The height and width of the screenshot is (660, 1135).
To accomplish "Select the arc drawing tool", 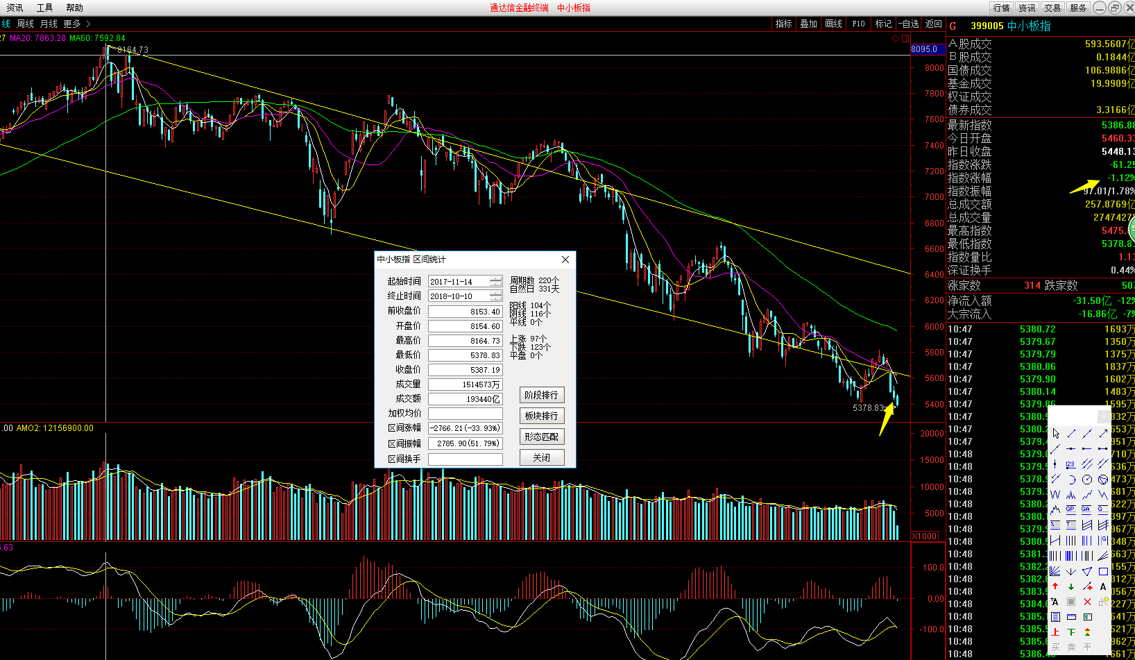I will [x=1071, y=480].
